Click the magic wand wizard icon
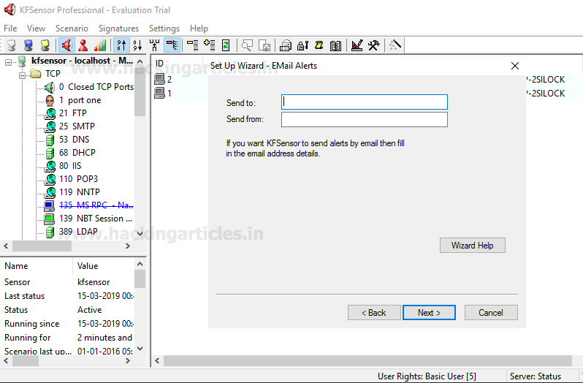 click(x=395, y=45)
